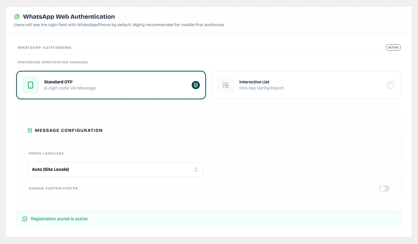Viewport: 418px width, 244px height.
Task: Click the 'ENABLE CUSTOM FOOTER' label
Action: click(x=53, y=188)
